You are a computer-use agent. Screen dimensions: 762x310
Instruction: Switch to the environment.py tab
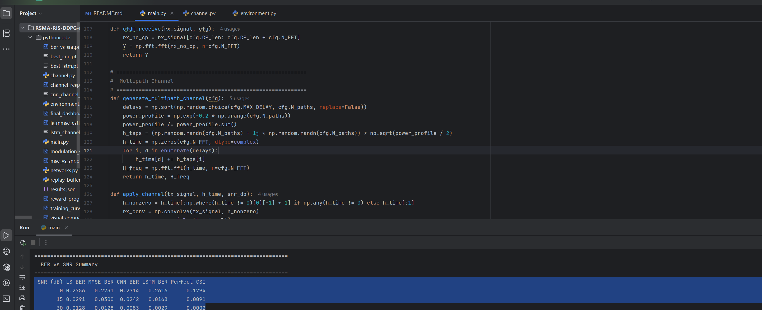[x=254, y=13]
